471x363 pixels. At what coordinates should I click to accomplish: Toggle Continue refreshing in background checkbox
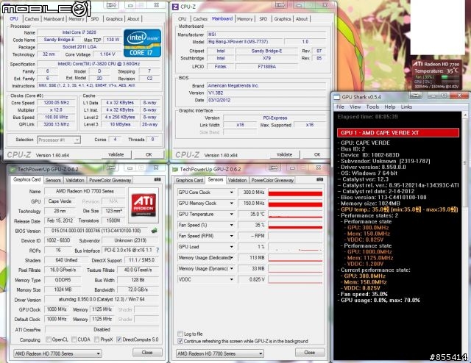click(x=180, y=341)
